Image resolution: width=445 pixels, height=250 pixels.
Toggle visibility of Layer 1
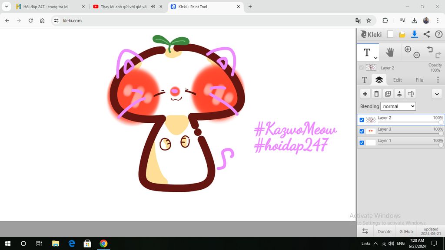(362, 142)
